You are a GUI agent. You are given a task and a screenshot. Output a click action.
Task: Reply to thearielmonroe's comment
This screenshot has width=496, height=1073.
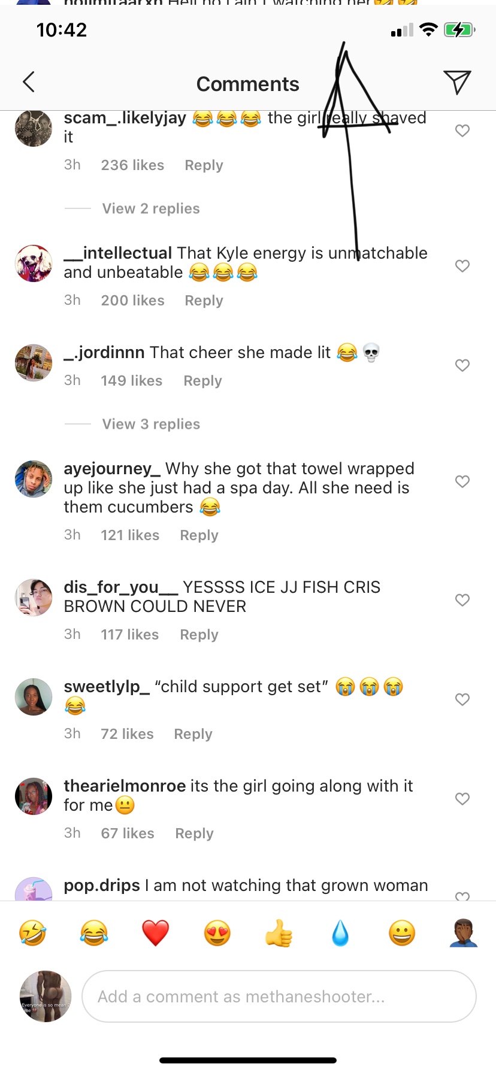coord(194,833)
